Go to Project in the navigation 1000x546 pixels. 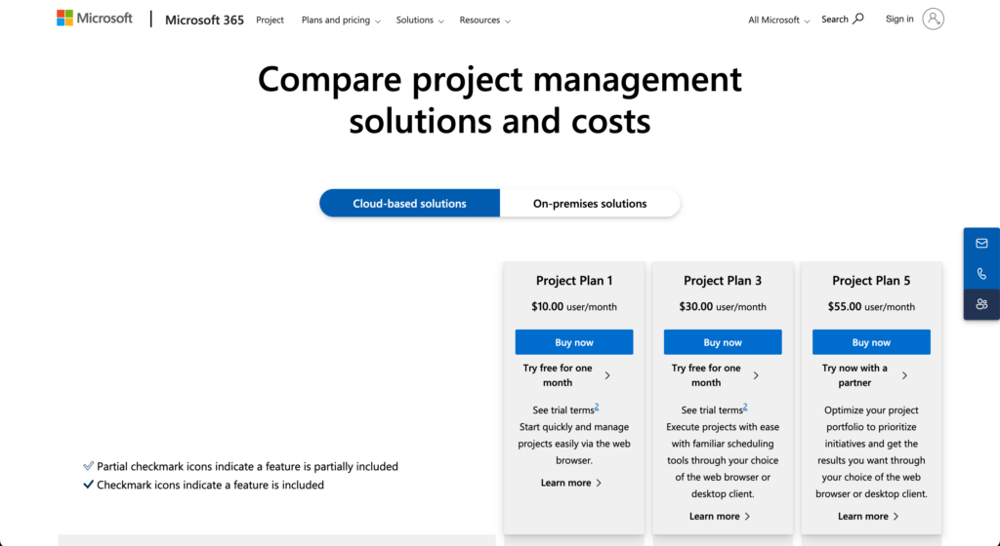pos(270,19)
